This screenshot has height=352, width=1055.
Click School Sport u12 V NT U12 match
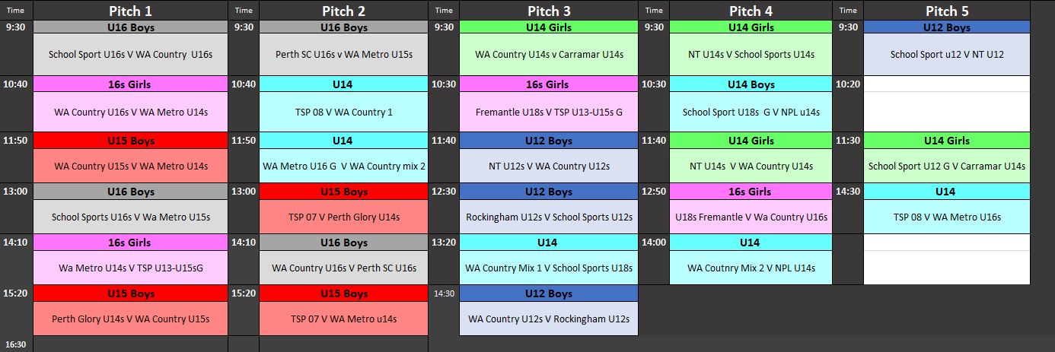tap(947, 55)
